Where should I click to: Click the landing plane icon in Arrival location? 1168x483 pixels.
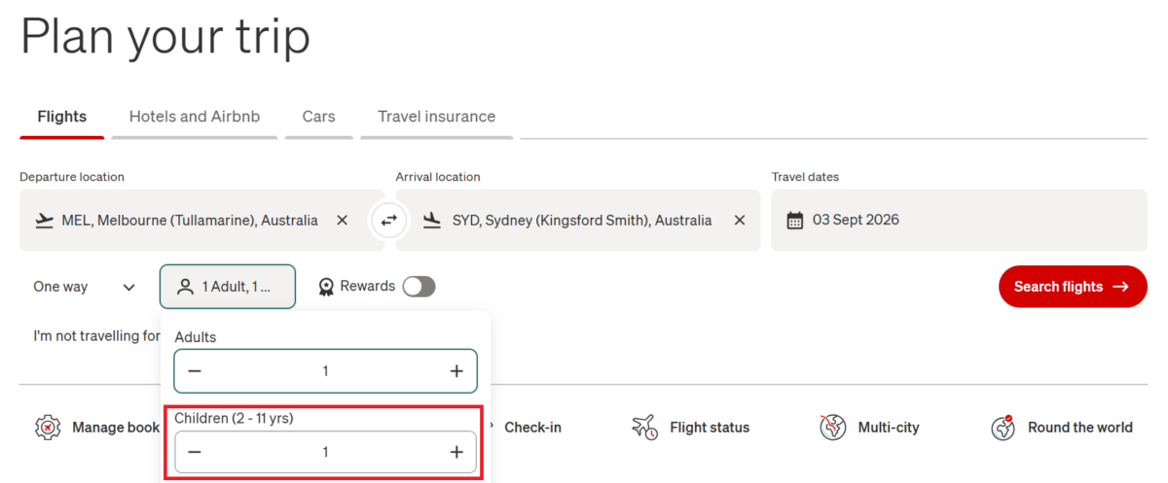pyautogui.click(x=433, y=221)
